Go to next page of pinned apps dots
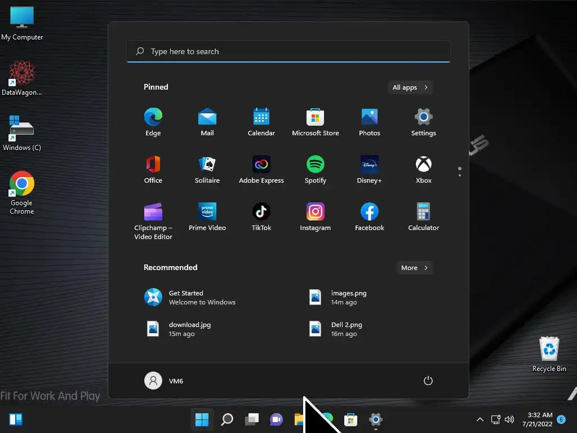 (x=460, y=175)
